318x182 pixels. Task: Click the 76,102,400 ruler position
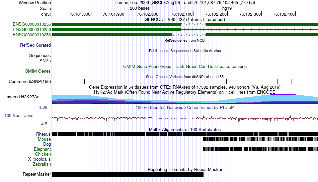pyautogui.click(x=284, y=14)
